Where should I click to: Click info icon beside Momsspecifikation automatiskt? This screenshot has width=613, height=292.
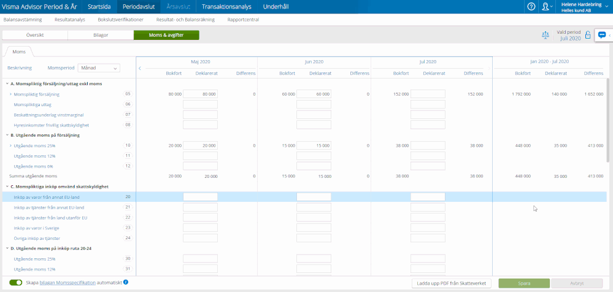(x=126, y=283)
